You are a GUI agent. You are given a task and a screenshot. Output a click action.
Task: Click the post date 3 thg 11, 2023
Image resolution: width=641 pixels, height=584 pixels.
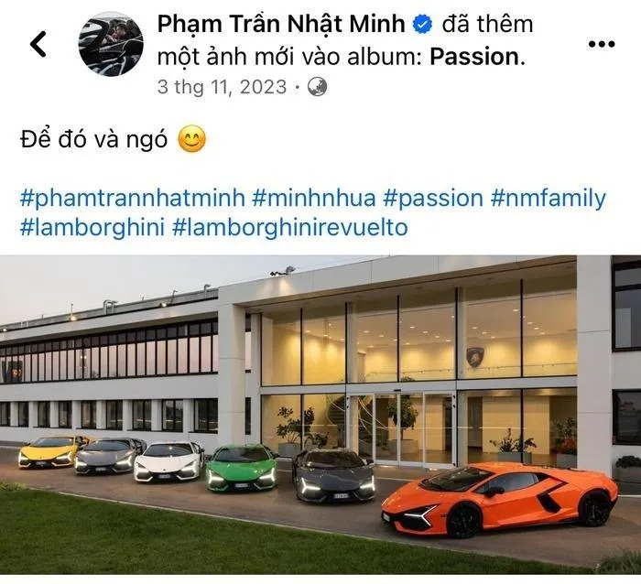point(221,88)
